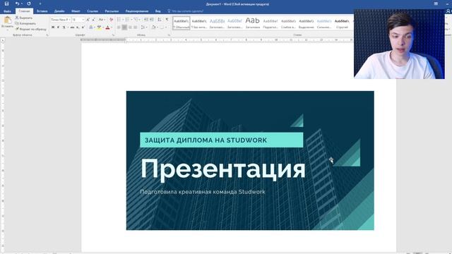Toggle underline Ч formatting
This screenshot has height=254, width=452.
point(64,28)
